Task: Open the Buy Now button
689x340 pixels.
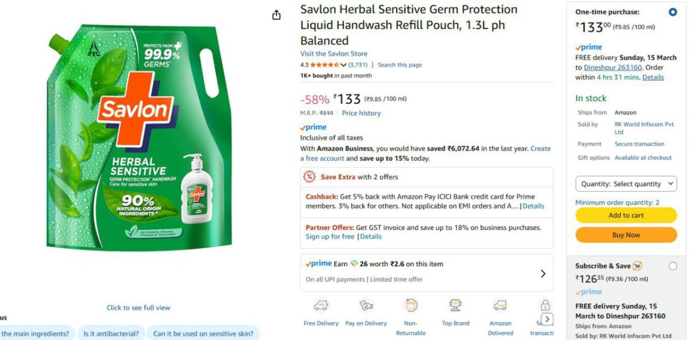Action: point(626,235)
